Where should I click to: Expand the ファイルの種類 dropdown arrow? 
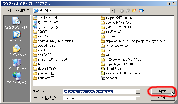click(138, 98)
